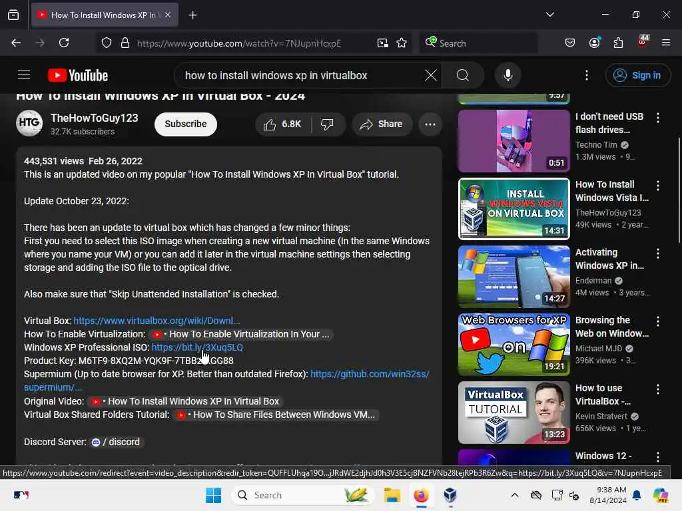The image size is (682, 511).
Task: Open Firefox tracking protection shield
Action: tap(107, 43)
